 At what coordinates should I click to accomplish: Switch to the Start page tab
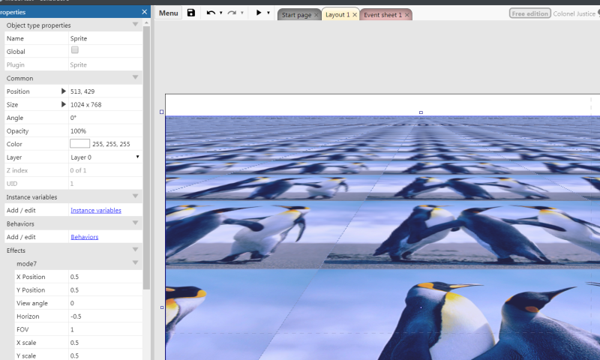click(x=296, y=15)
